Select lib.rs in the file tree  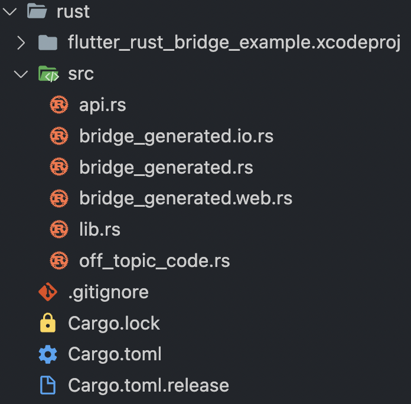coord(100,229)
